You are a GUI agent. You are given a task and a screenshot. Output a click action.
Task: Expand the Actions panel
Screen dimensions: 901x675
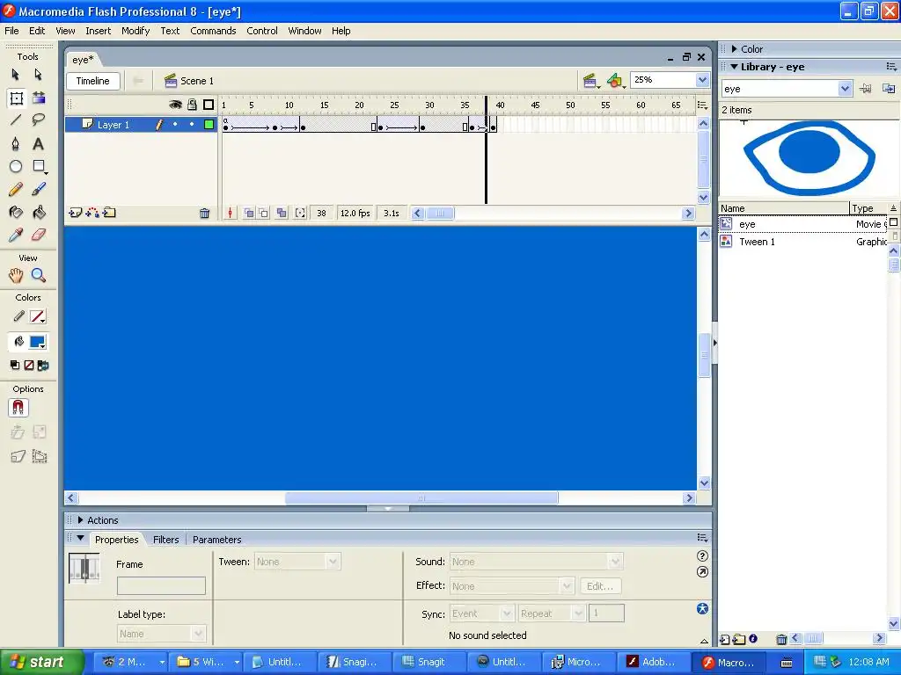pos(80,520)
